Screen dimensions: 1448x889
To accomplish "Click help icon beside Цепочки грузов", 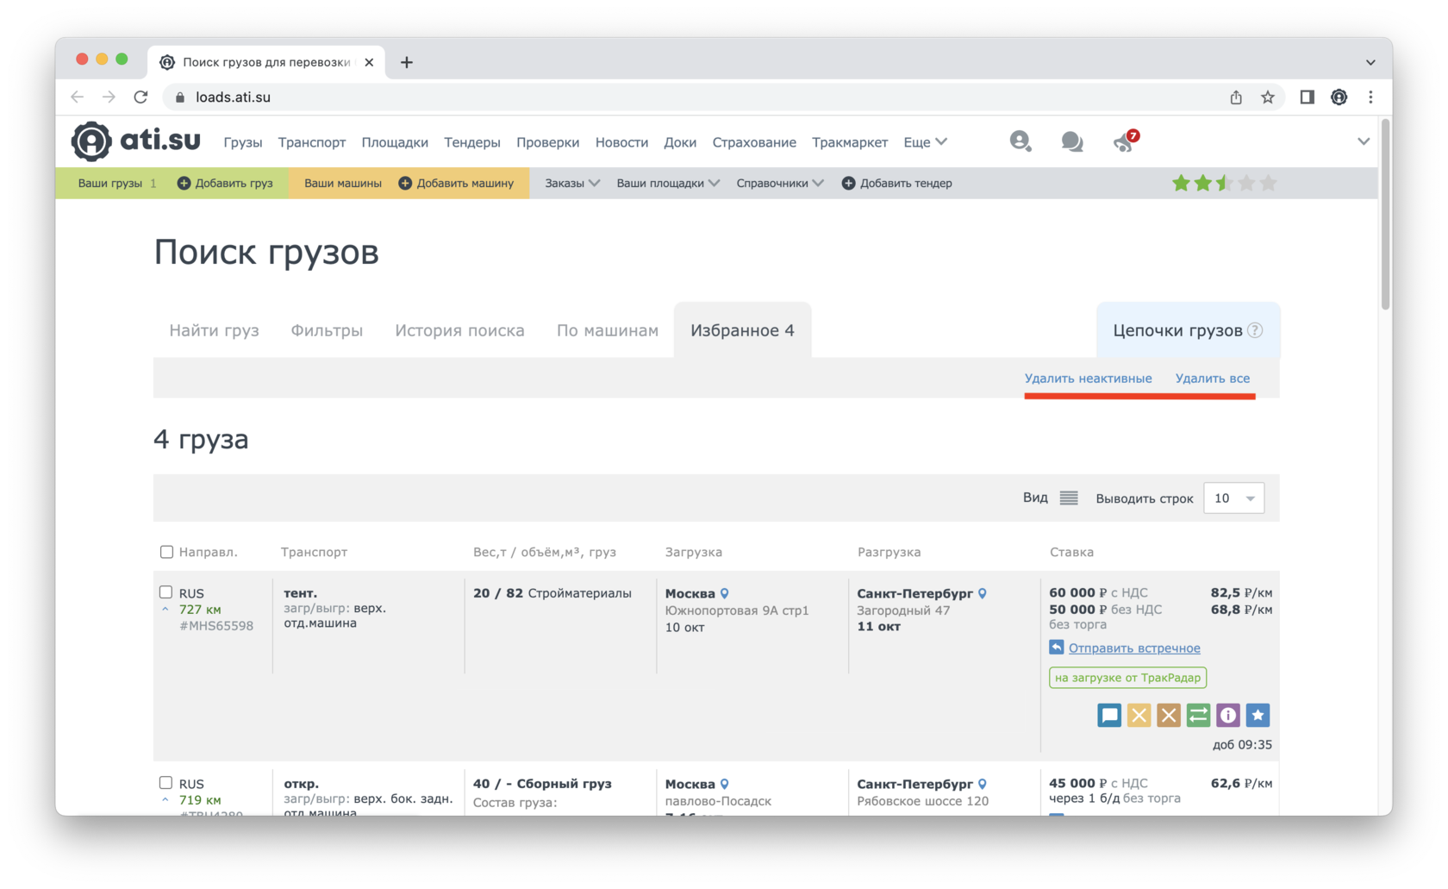I will [1256, 330].
